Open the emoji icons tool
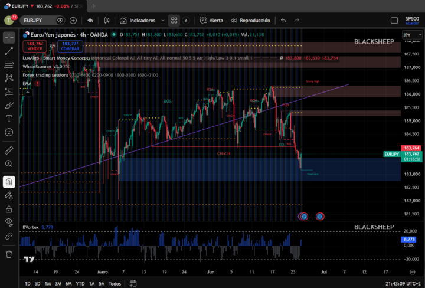425x288 pixels. tap(9, 132)
